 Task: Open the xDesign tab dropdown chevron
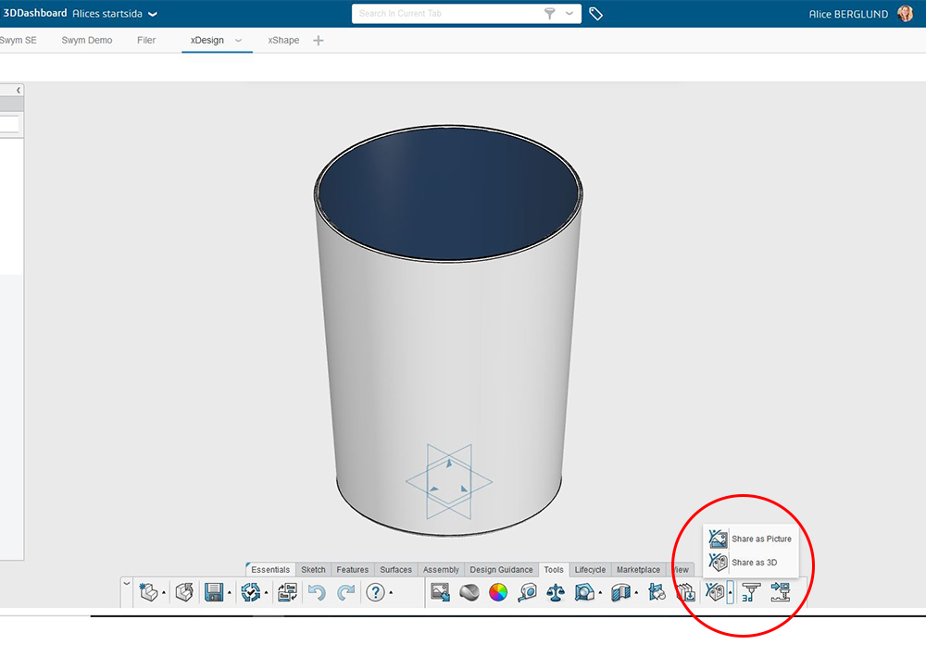[238, 41]
